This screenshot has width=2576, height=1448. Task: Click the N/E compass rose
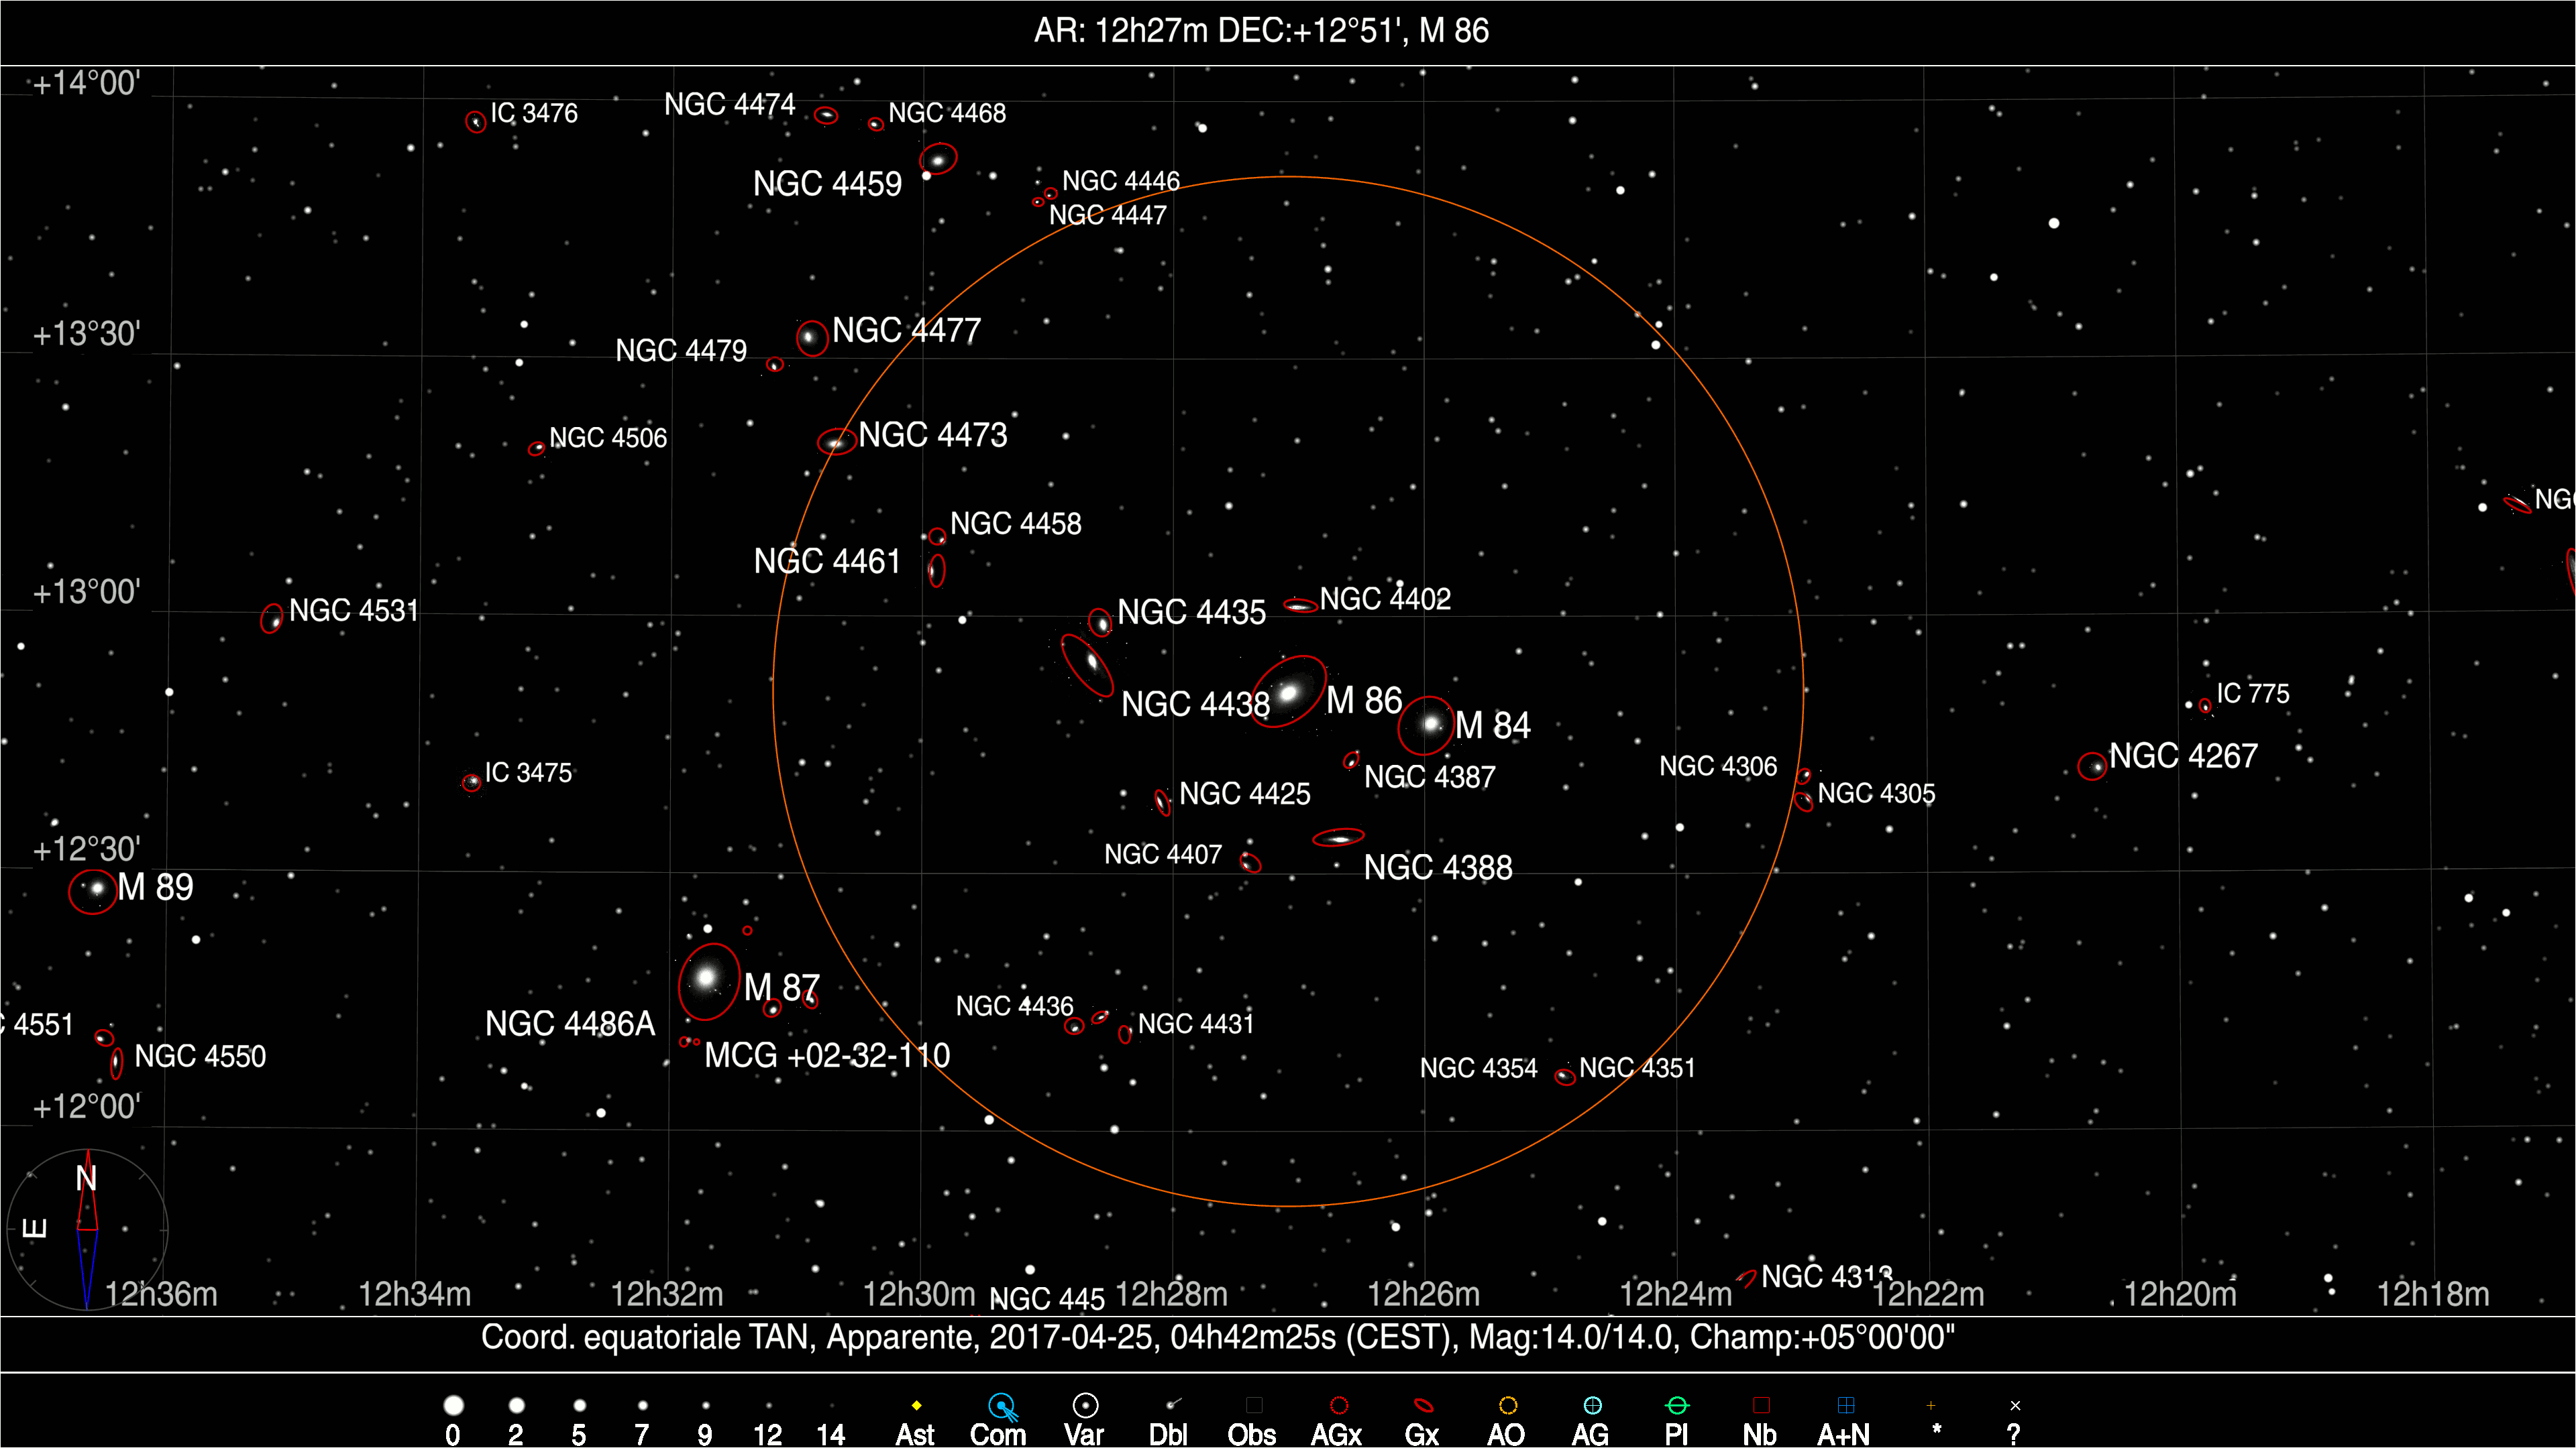[87, 1229]
